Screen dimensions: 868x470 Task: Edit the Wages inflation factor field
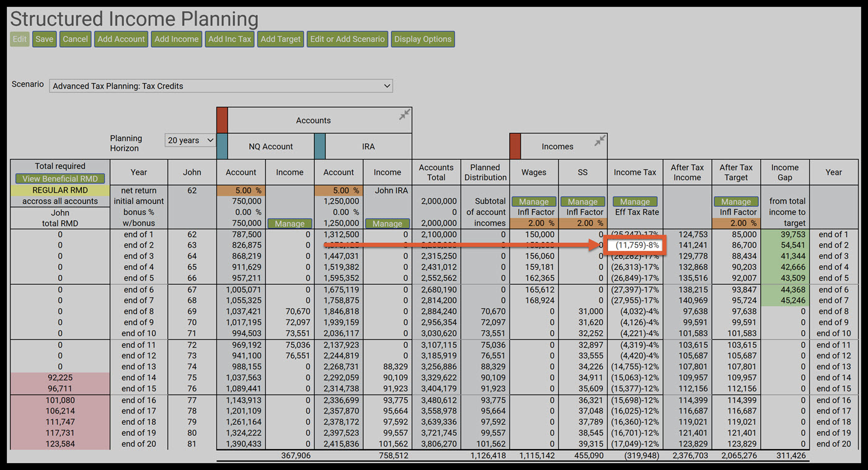[x=534, y=224]
